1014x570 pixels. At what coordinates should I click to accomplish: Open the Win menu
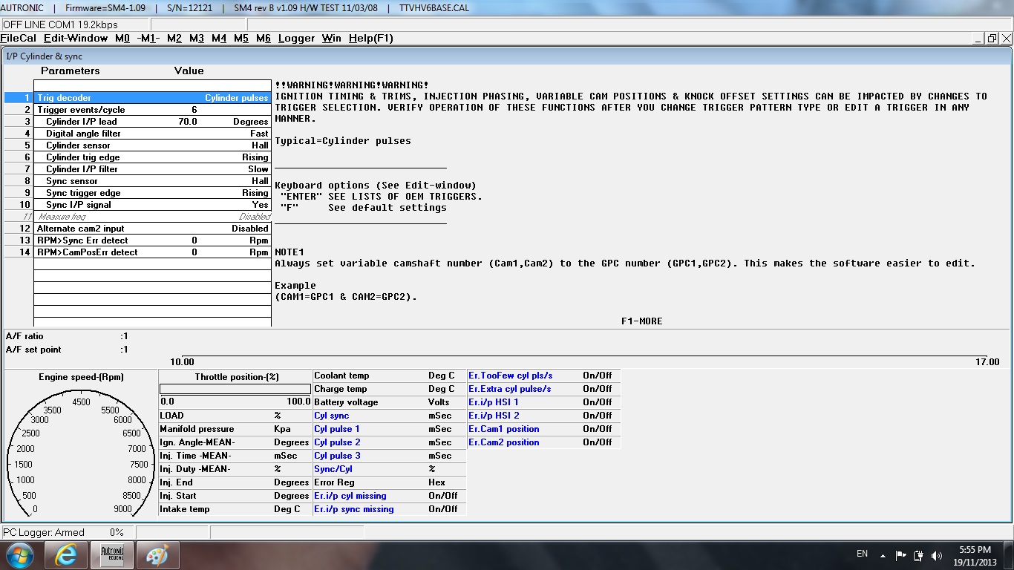tap(332, 38)
